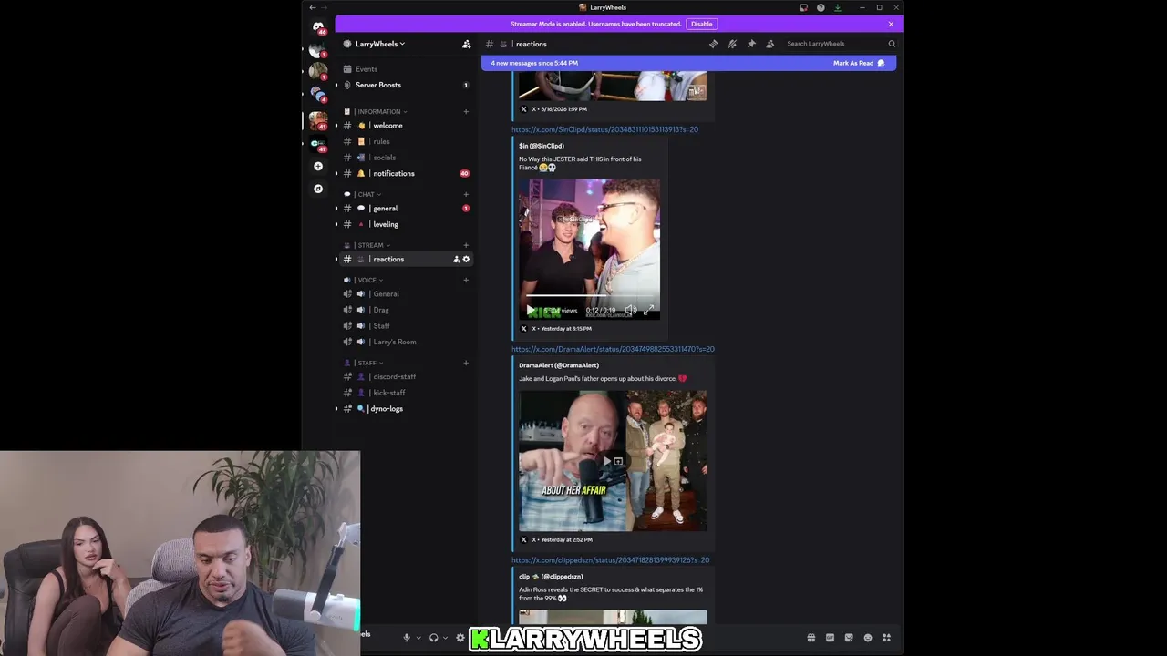Viewport: 1167px width, 656px height.
Task: Toggle volume icon on SinClipd video
Action: click(x=630, y=310)
